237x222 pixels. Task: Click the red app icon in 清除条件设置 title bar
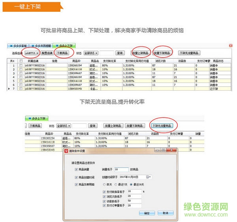(66, 151)
